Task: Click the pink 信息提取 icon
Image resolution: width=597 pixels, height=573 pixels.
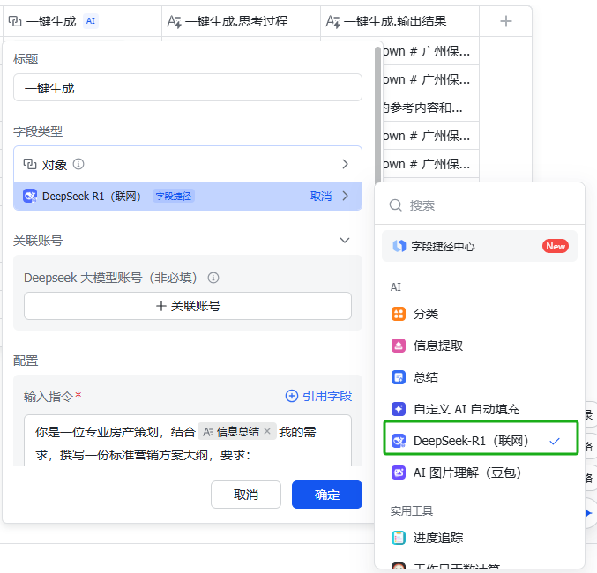Action: click(x=399, y=346)
